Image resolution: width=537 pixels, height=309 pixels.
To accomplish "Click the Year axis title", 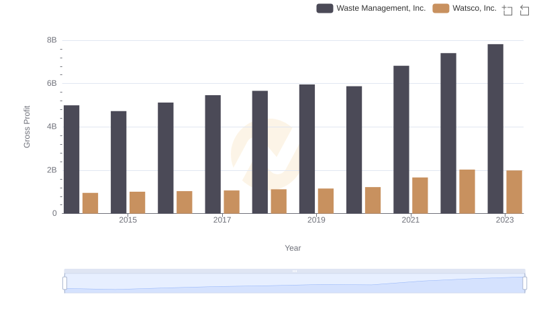I will [x=293, y=248].
